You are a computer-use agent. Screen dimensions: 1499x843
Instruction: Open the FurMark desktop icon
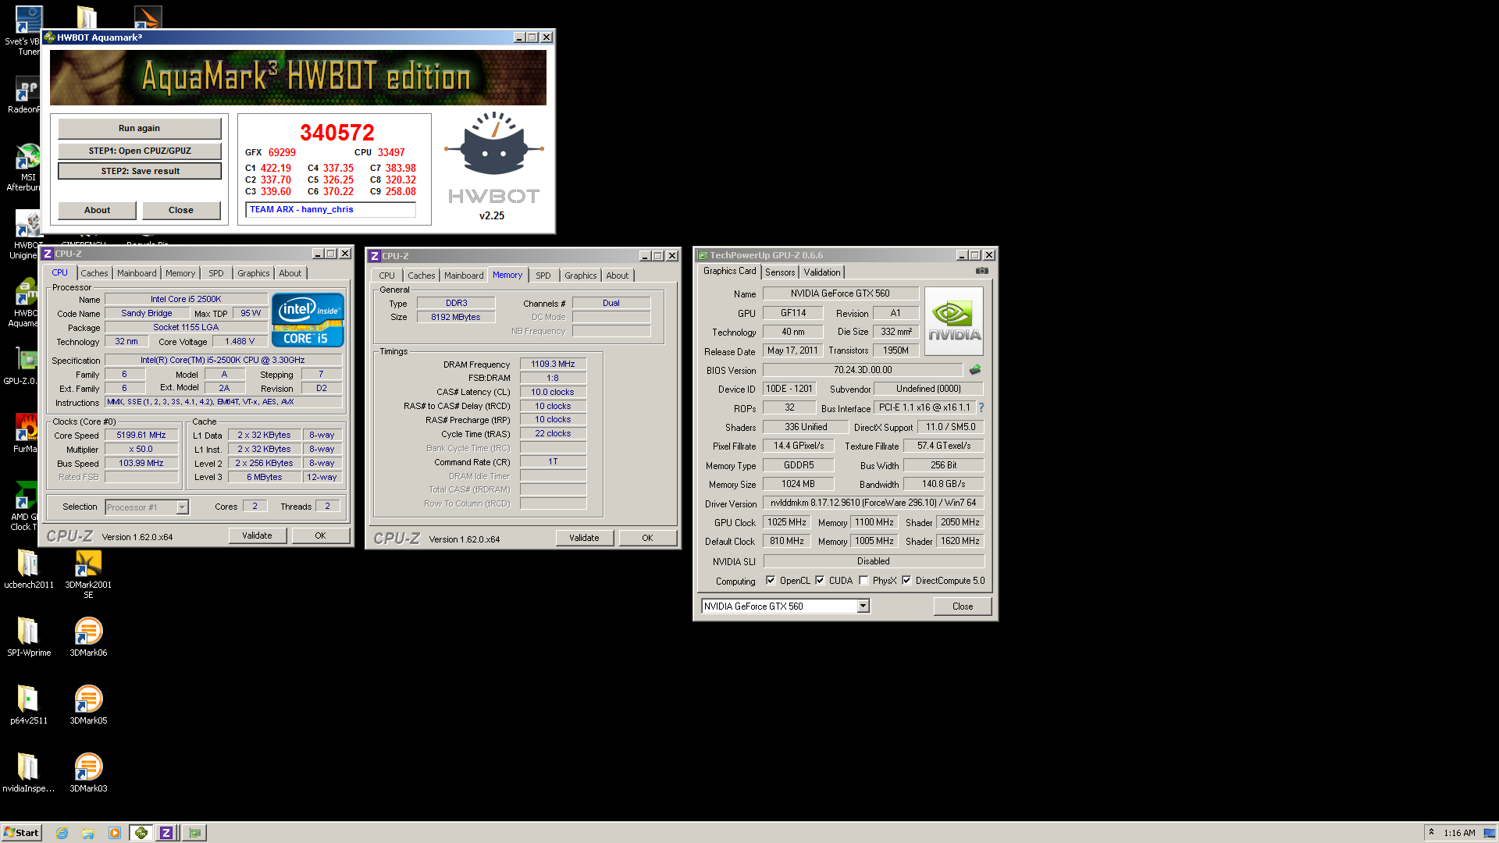[x=25, y=434]
